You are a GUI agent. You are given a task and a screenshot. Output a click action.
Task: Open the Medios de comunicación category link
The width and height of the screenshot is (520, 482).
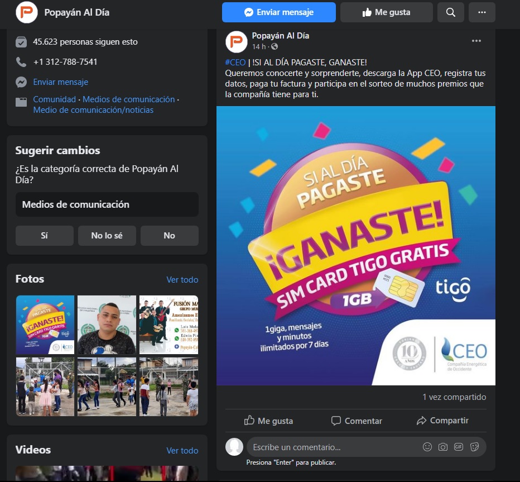[129, 99]
